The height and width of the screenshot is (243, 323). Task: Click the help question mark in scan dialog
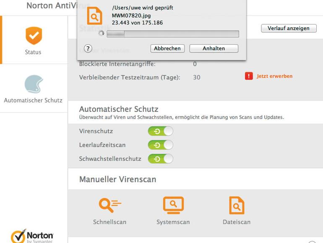click(x=88, y=48)
